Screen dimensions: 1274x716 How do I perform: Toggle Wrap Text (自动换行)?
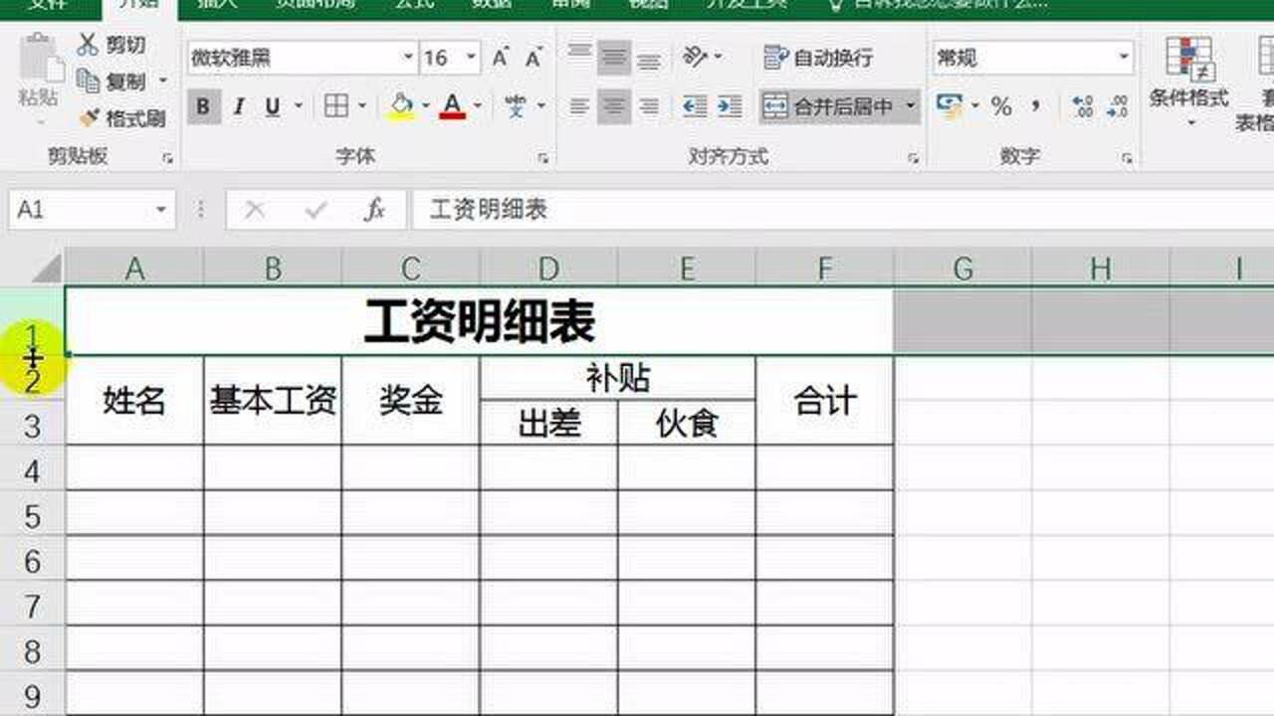[x=819, y=58]
